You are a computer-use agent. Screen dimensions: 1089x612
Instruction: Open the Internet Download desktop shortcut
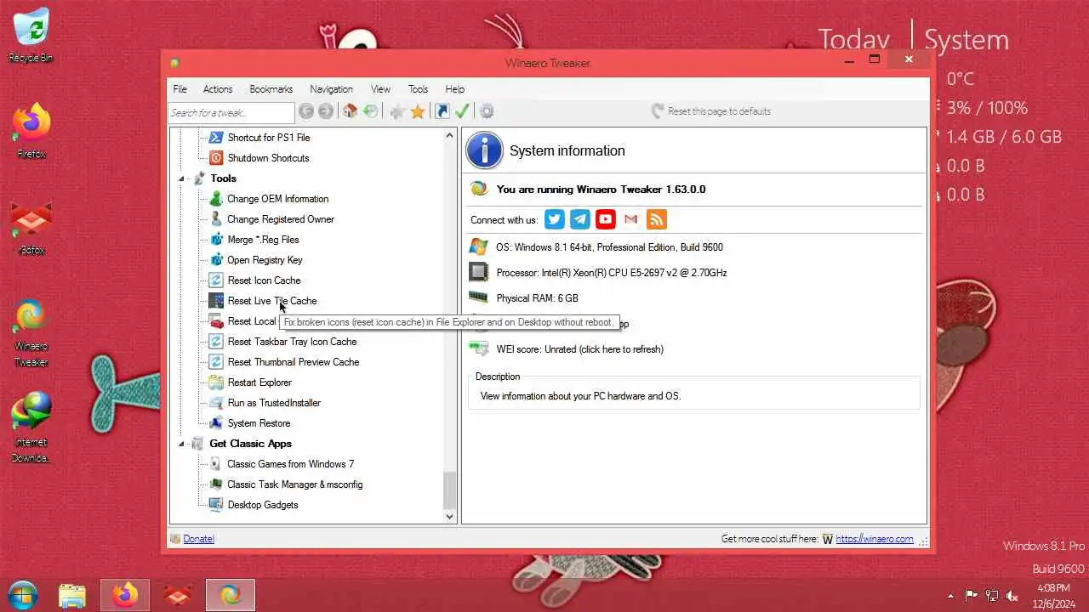pyautogui.click(x=31, y=428)
